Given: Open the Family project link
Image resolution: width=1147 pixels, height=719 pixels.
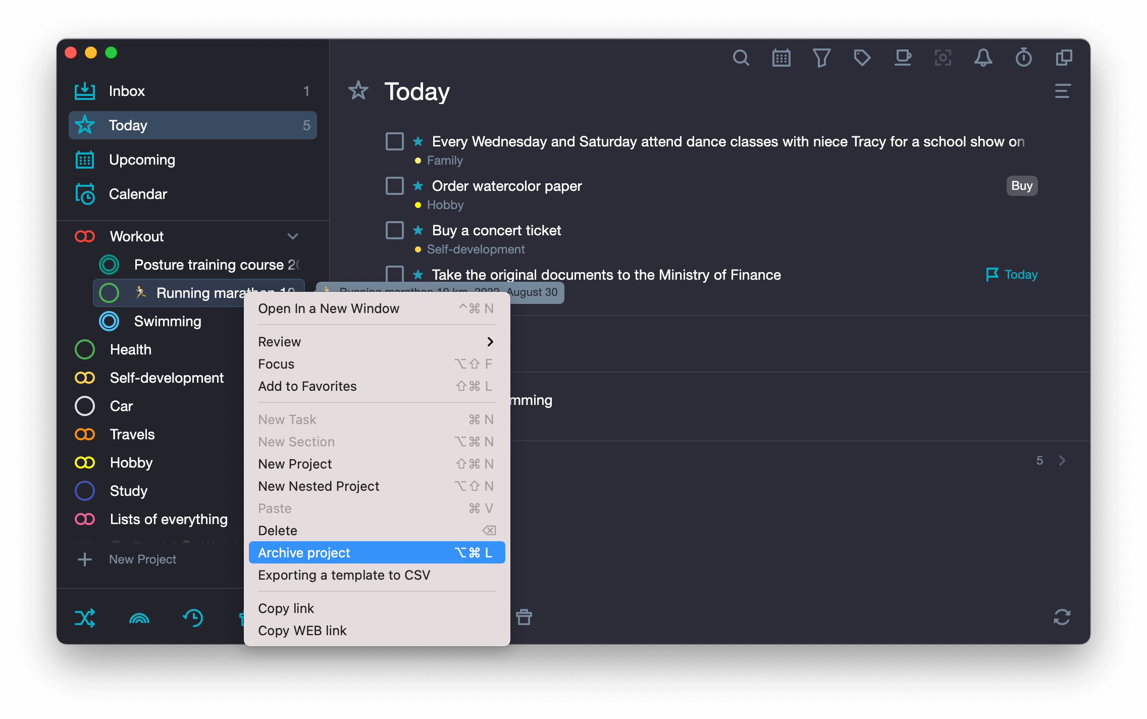Looking at the screenshot, I should (445, 161).
